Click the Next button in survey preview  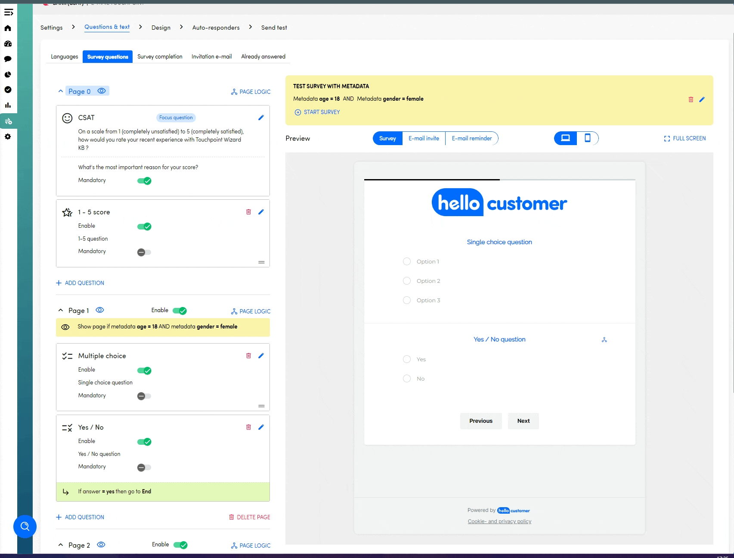tap(523, 421)
